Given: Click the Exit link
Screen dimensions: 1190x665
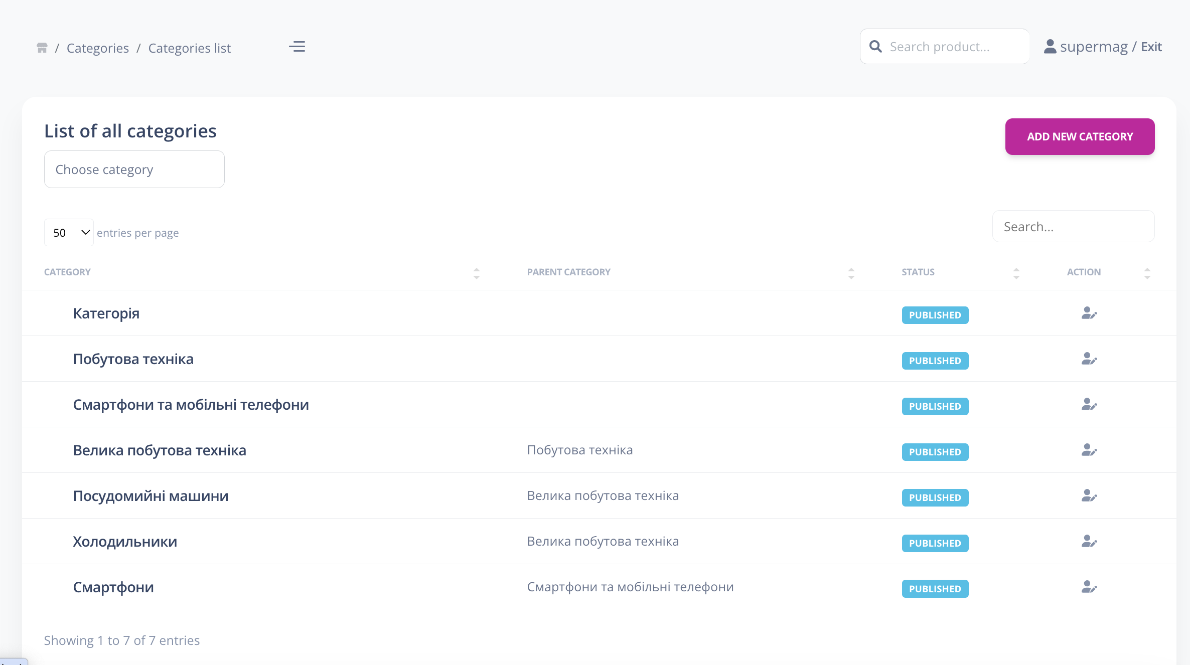Looking at the screenshot, I should [1151, 47].
